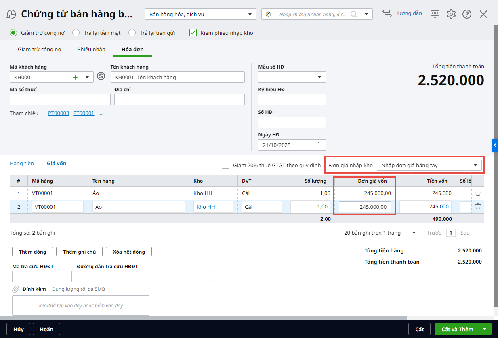Select the Trả lại tiền mặt radio
Image resolution: width=498 pixels, height=338 pixels.
click(76, 33)
